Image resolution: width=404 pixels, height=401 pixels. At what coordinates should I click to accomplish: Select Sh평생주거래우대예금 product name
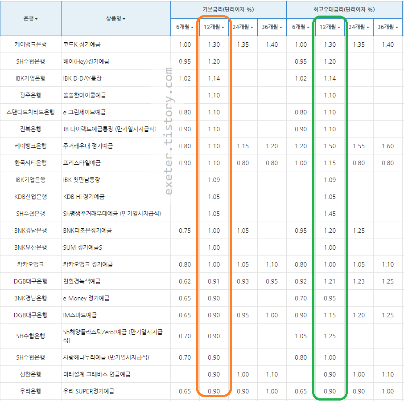[112, 214]
